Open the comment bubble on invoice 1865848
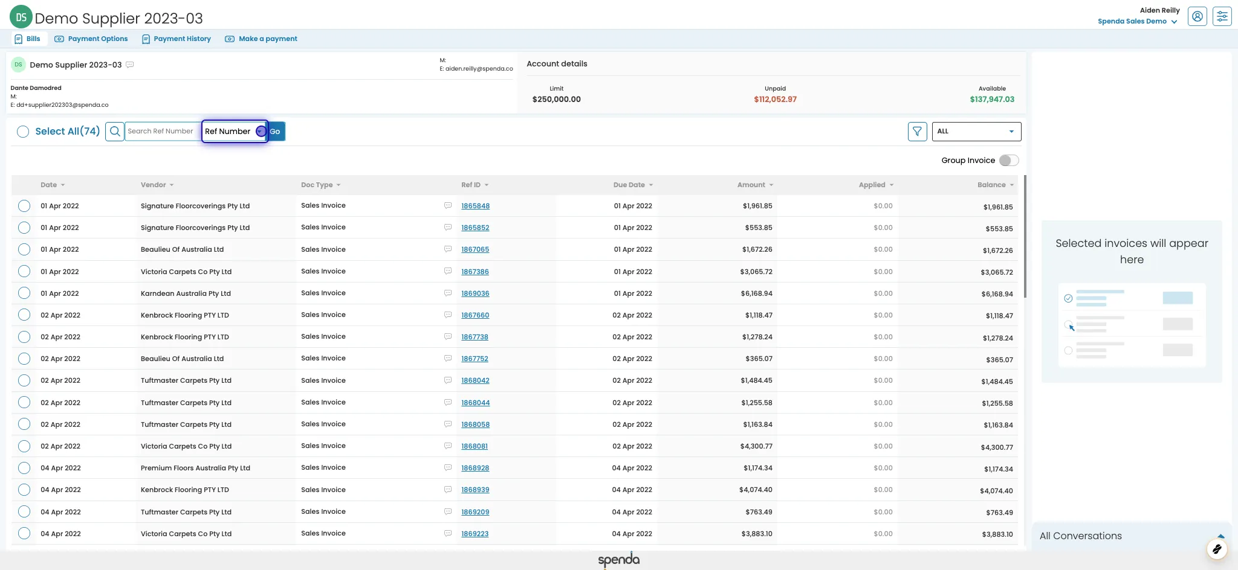Image resolution: width=1238 pixels, height=570 pixels. [x=447, y=205]
